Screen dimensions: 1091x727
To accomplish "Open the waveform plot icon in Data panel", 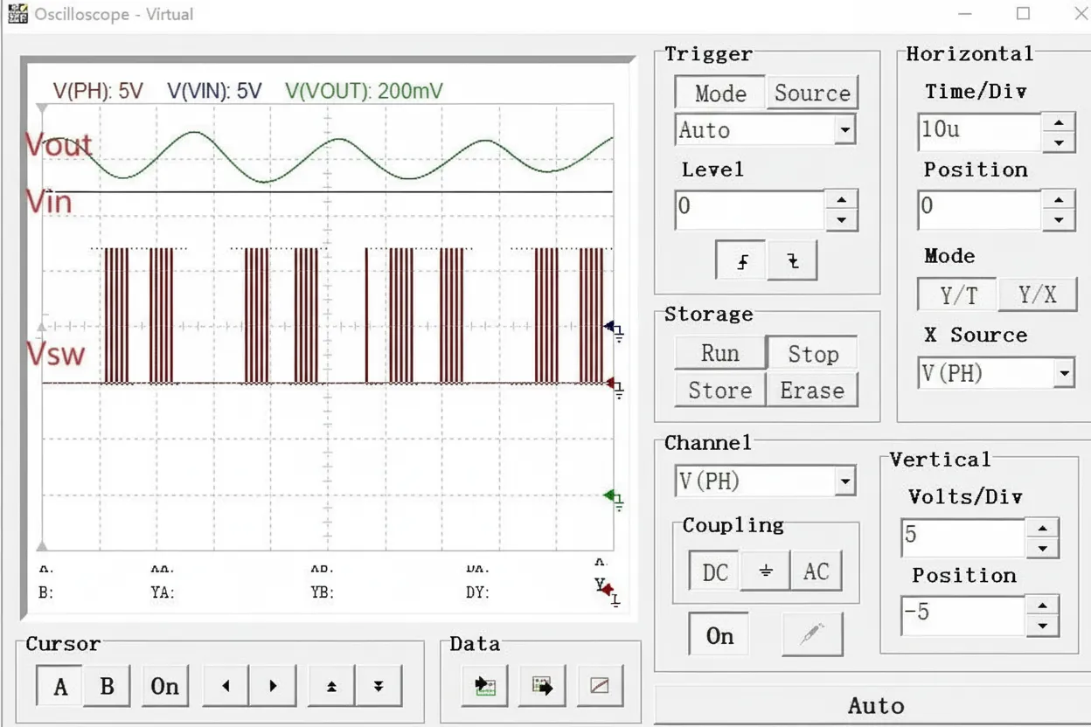I will 600,686.
